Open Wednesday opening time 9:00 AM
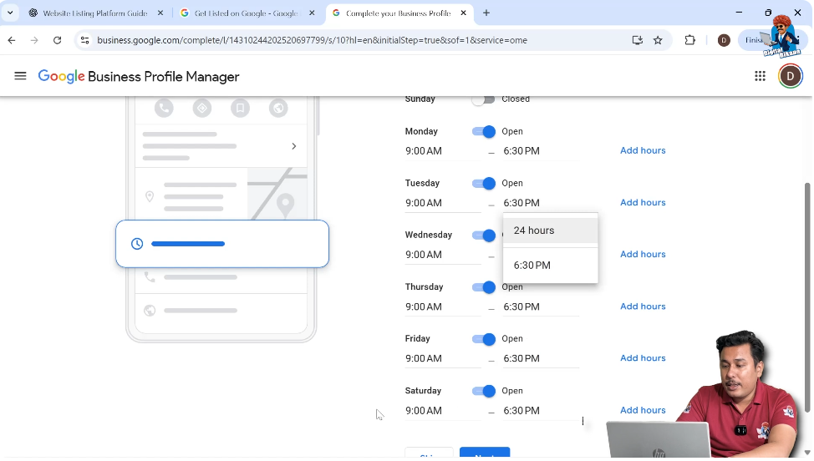 point(443,255)
